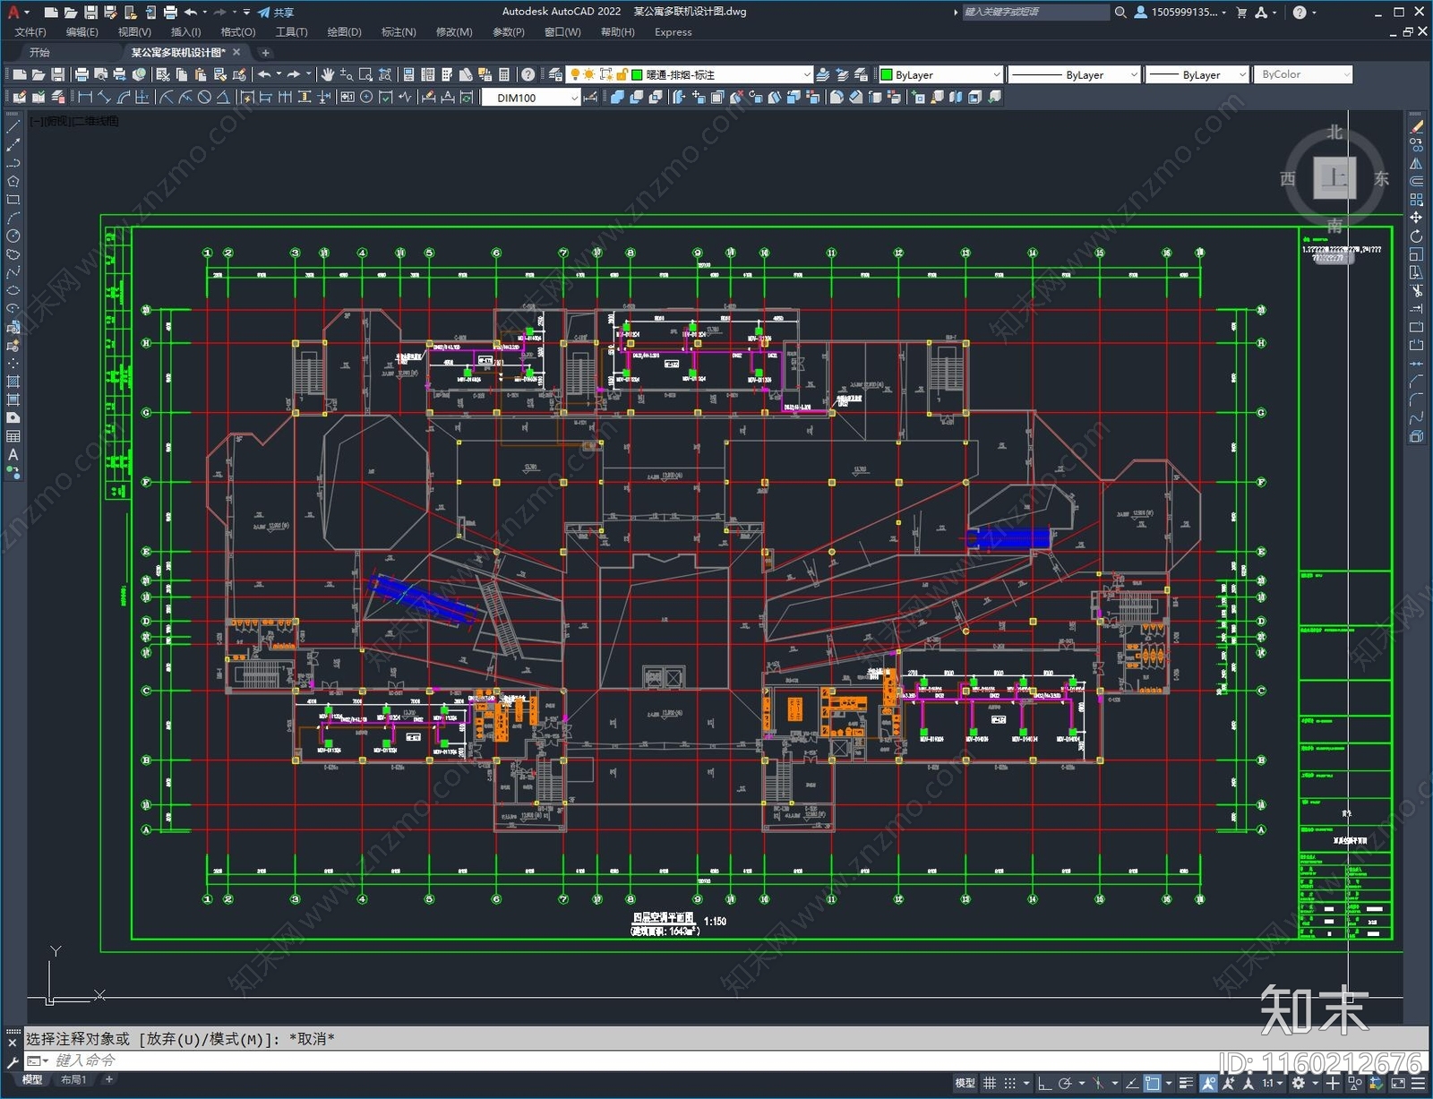Toggle drawing grid display in status bar
This screenshot has height=1099, width=1433.
click(990, 1084)
